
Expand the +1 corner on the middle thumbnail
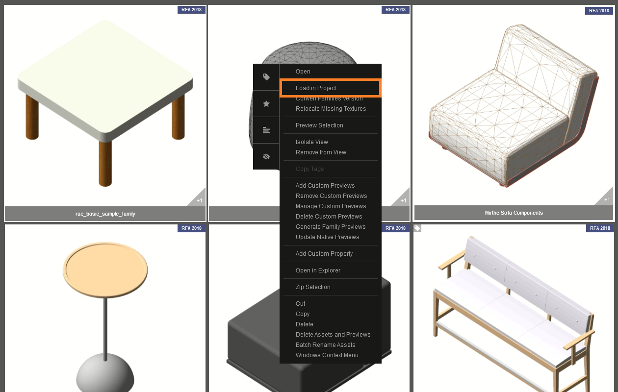tap(403, 199)
